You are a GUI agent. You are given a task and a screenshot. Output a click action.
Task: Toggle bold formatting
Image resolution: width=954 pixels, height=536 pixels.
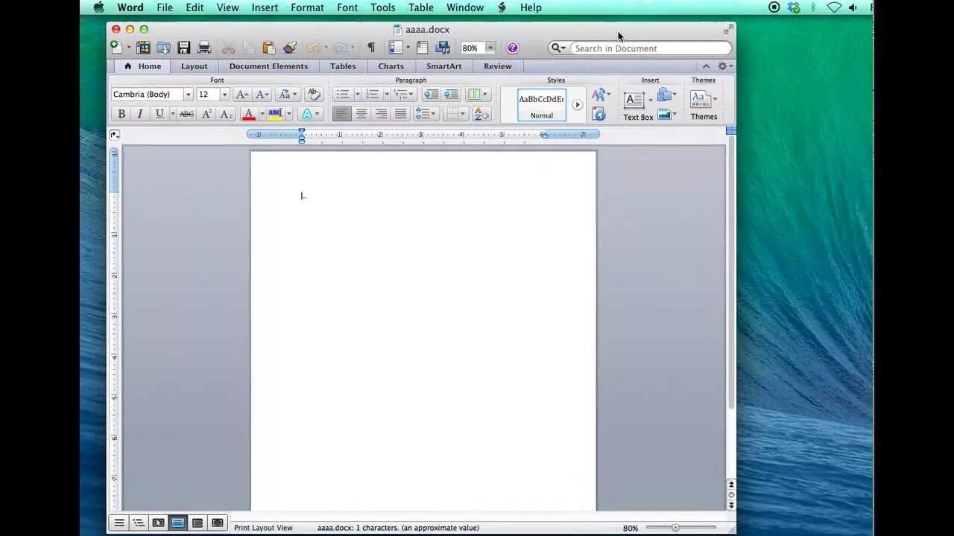tap(121, 114)
